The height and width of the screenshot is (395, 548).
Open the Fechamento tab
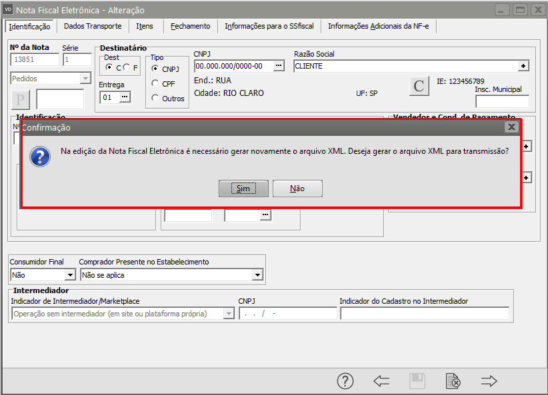pyautogui.click(x=190, y=26)
